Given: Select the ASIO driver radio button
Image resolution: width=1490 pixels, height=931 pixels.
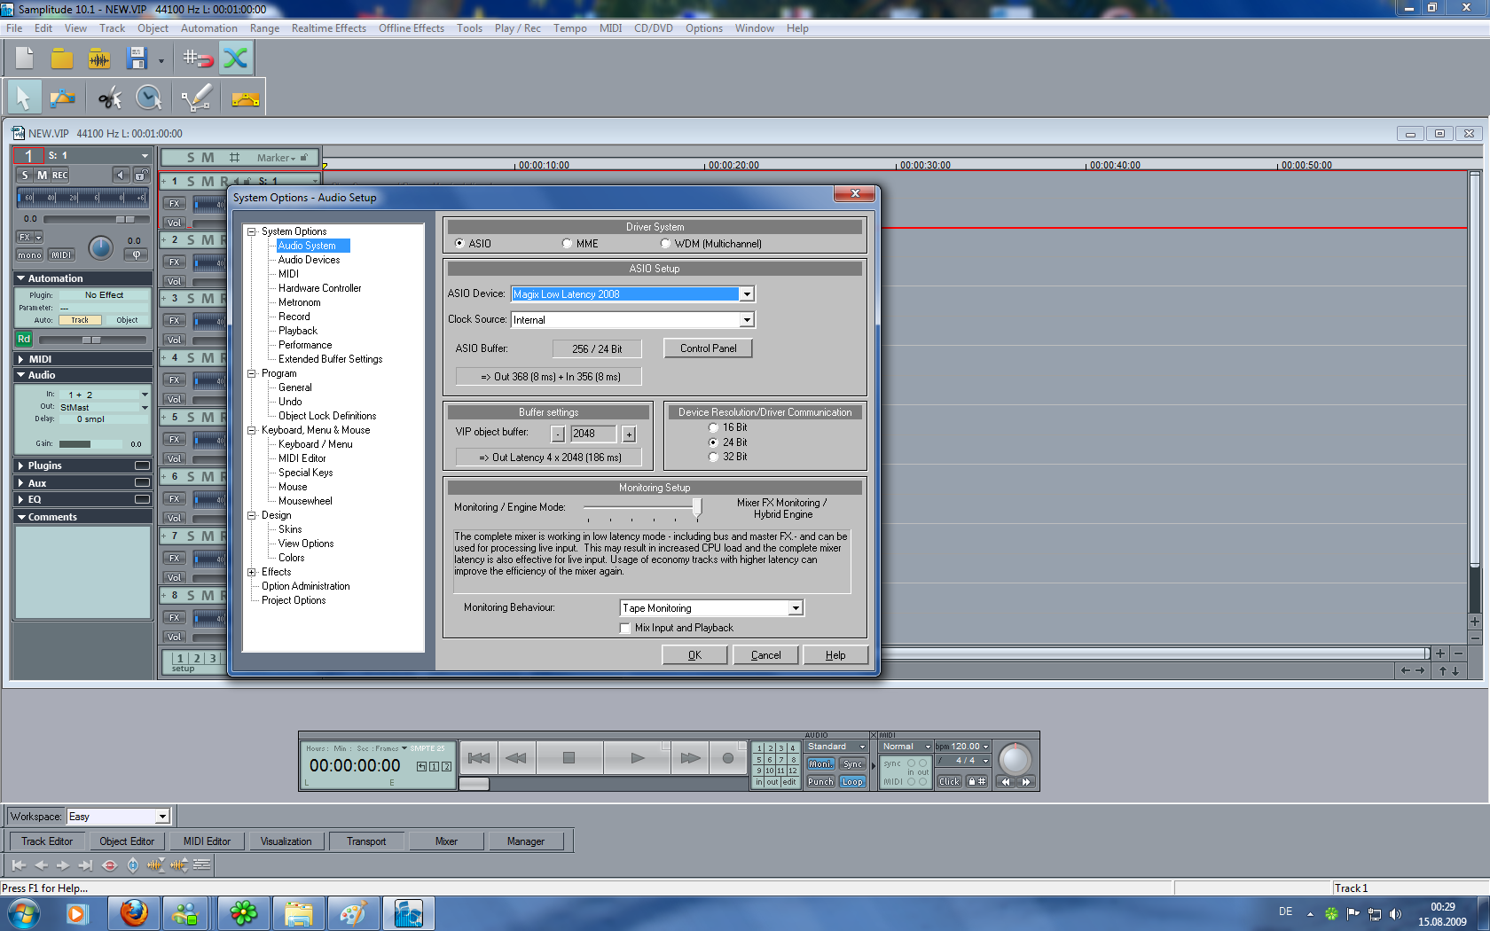Looking at the screenshot, I should pyautogui.click(x=459, y=243).
